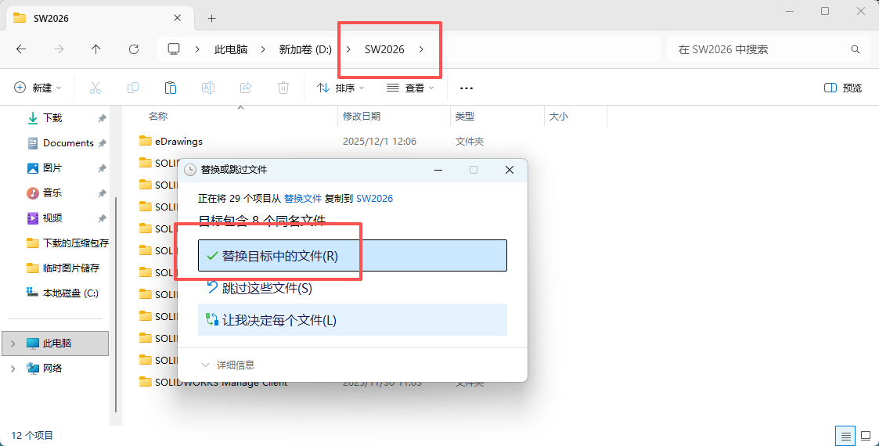Choose 替换目标中的文件(R) in dialog

coord(352,256)
